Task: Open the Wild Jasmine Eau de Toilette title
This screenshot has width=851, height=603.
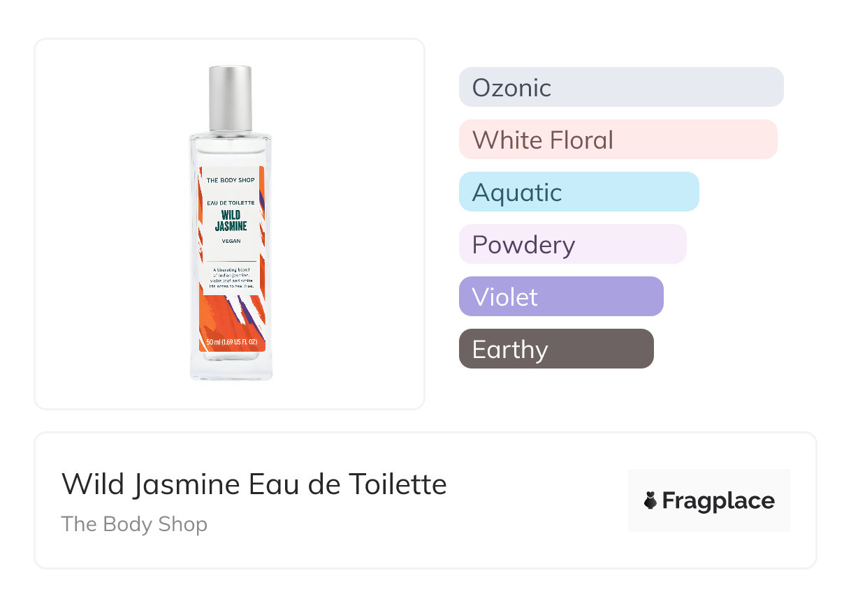Action: [254, 484]
